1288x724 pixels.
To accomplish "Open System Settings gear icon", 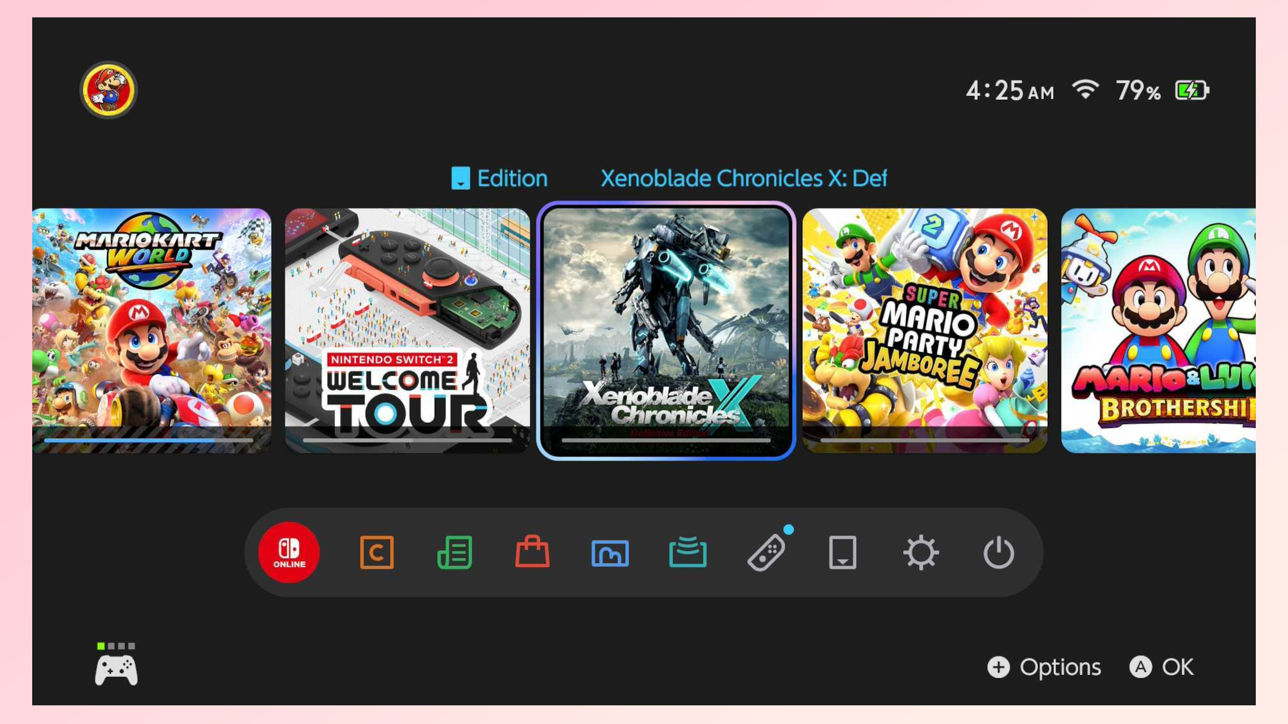I will pos(921,552).
